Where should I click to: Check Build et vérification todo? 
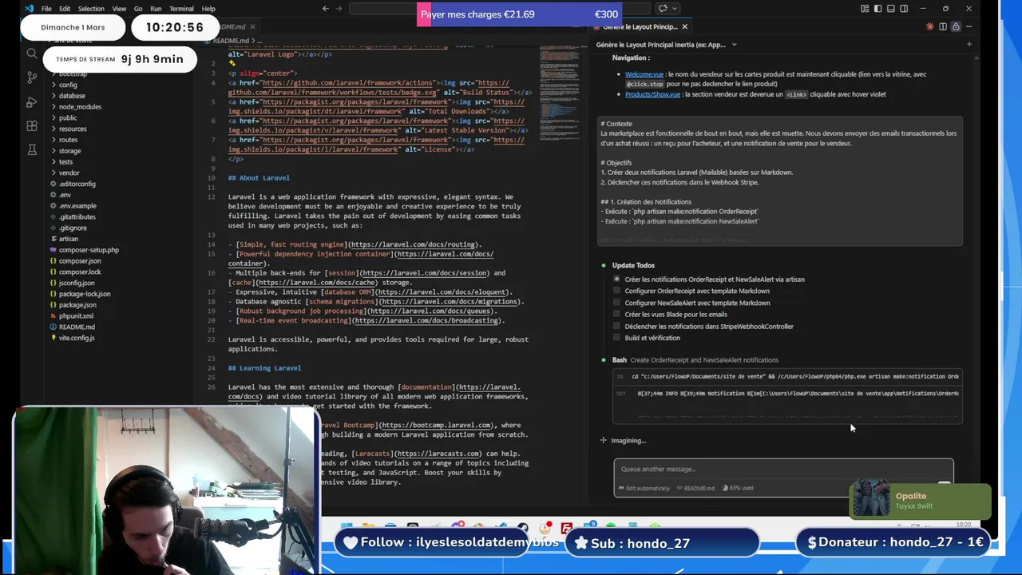point(616,338)
